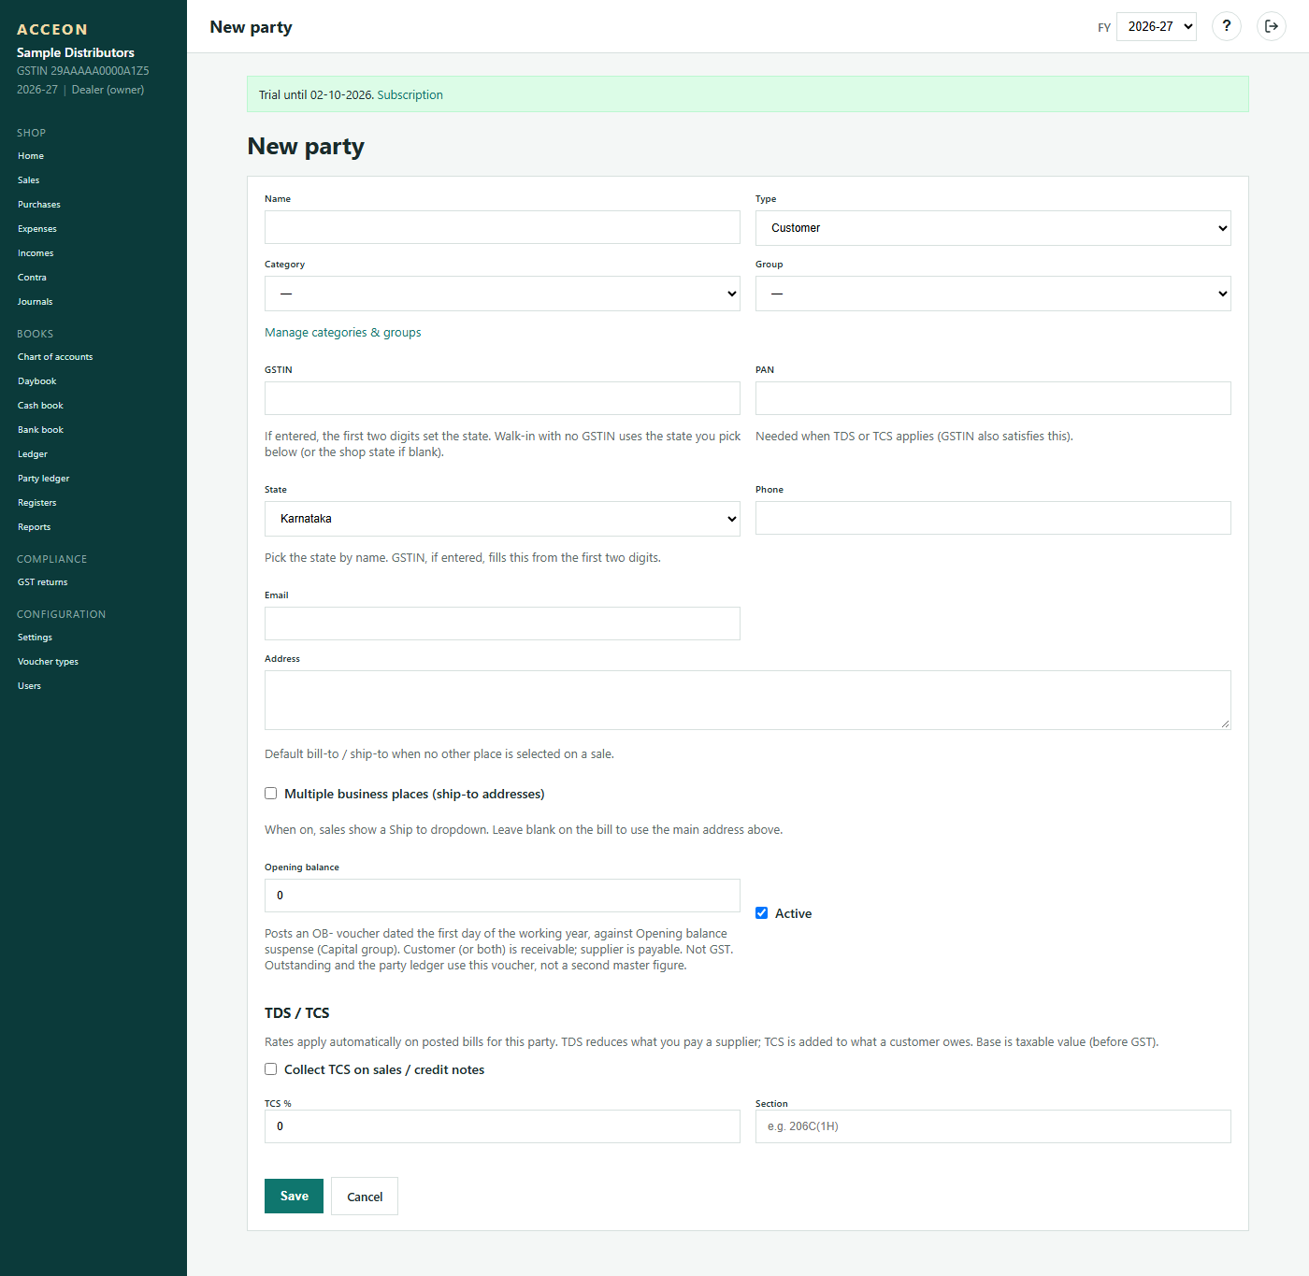1309x1276 pixels.
Task: Go to Bank book
Action: coord(40,430)
